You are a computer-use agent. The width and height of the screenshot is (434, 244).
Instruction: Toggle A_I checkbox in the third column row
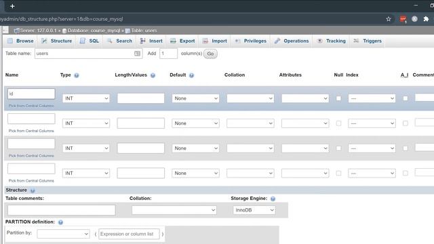[406, 148]
